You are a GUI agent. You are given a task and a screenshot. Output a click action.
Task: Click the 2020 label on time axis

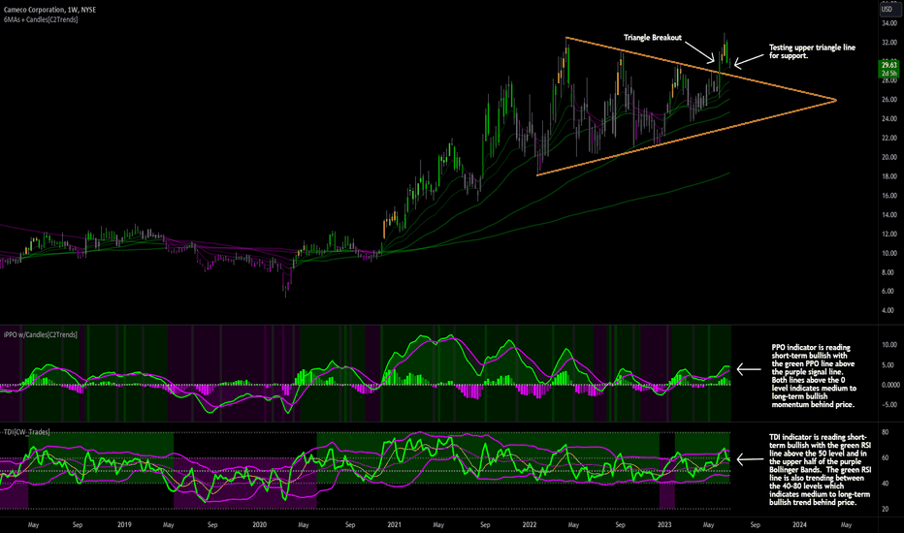pos(259,525)
